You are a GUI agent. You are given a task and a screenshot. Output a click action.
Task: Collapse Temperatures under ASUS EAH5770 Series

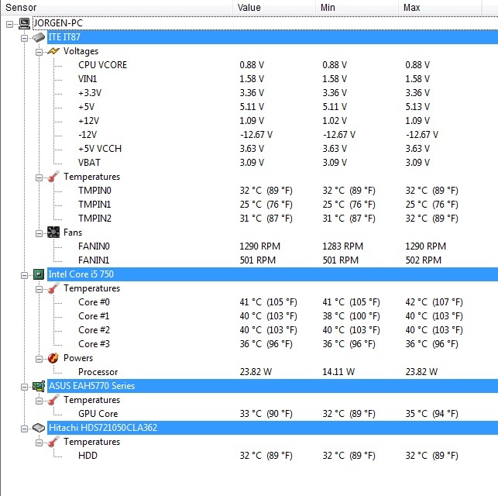(x=39, y=401)
